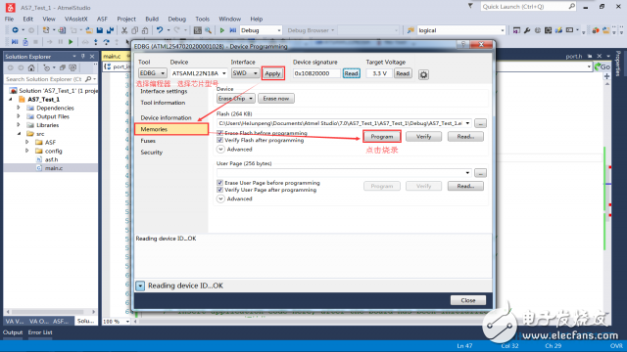Select the Fuses tab in sidebar
The width and height of the screenshot is (627, 352).
(148, 141)
